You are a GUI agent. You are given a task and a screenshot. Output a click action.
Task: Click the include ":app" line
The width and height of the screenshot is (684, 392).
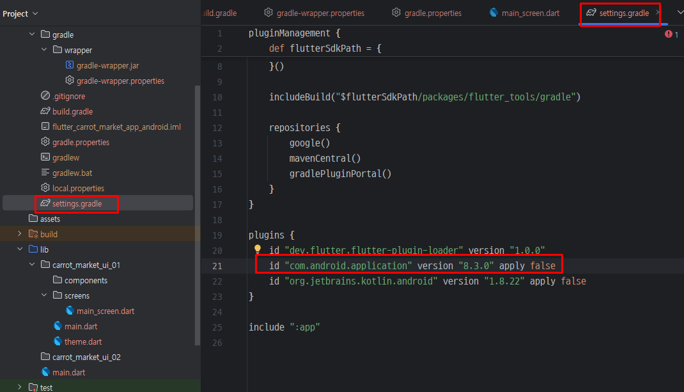284,327
